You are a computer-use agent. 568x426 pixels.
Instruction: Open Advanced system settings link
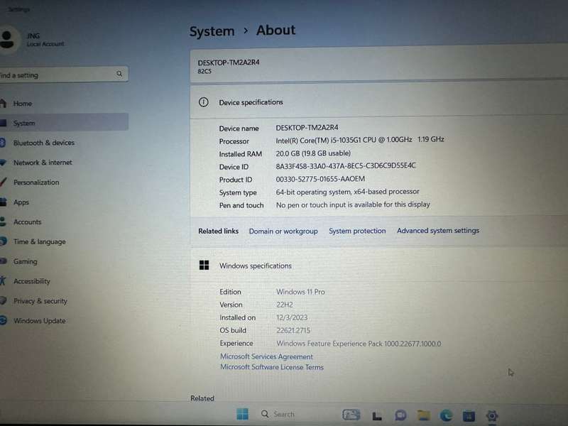tap(438, 230)
